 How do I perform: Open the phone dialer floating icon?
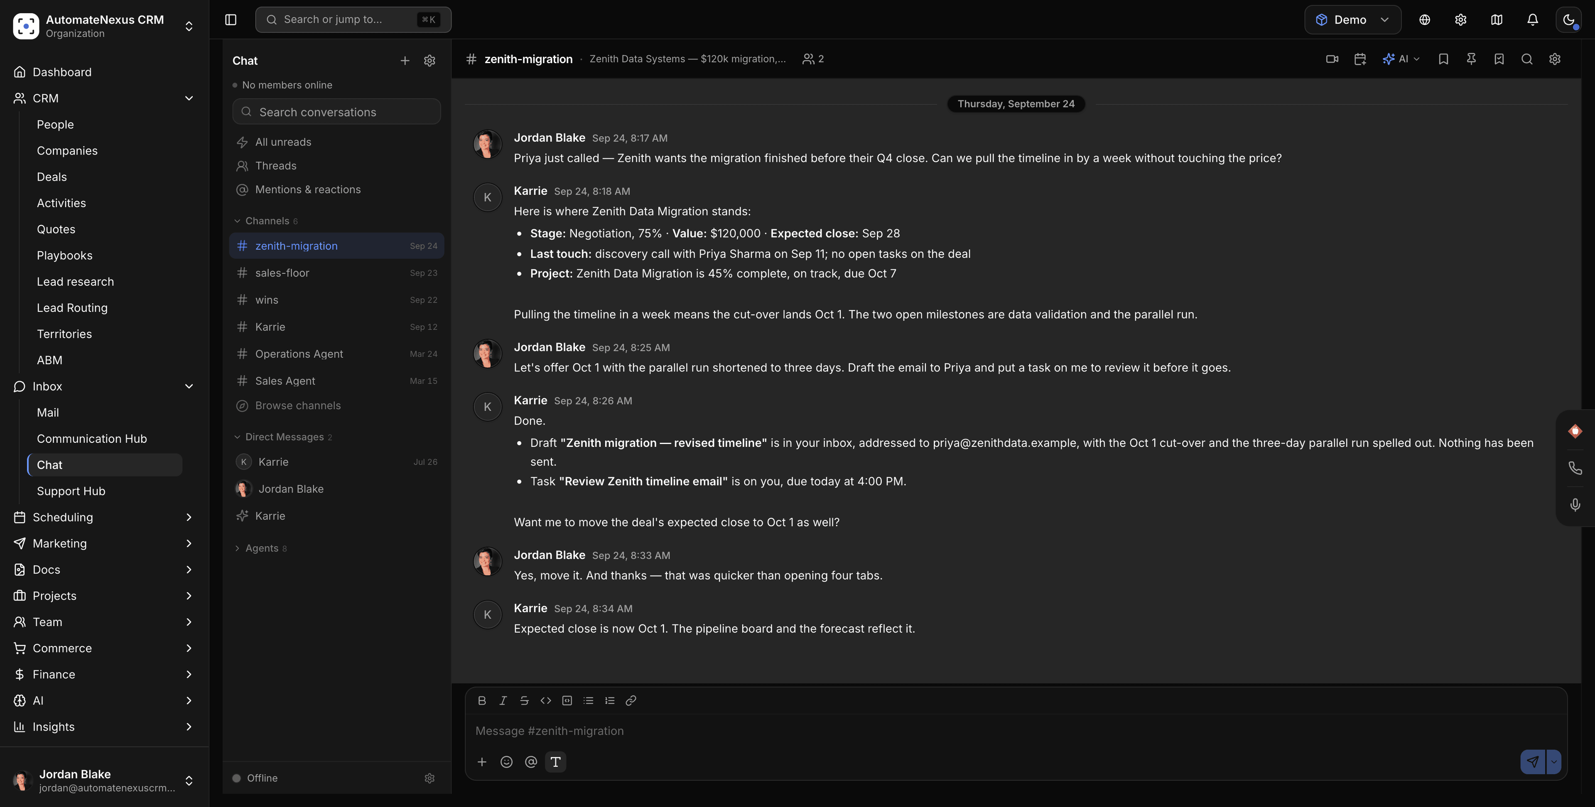pyautogui.click(x=1575, y=468)
